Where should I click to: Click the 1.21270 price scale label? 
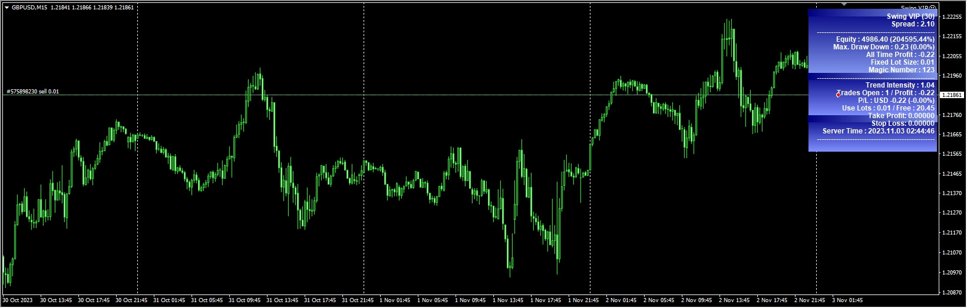coord(952,213)
